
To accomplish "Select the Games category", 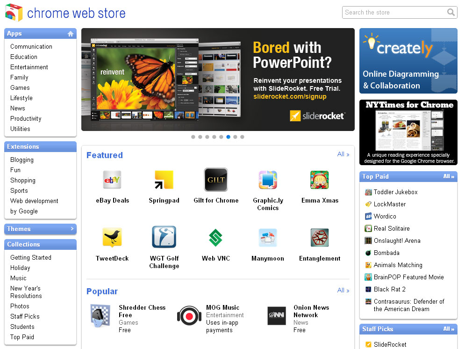I will coord(20,87).
